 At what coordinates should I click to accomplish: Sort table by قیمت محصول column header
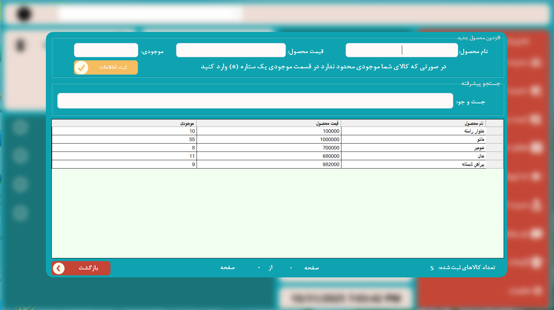(x=269, y=123)
